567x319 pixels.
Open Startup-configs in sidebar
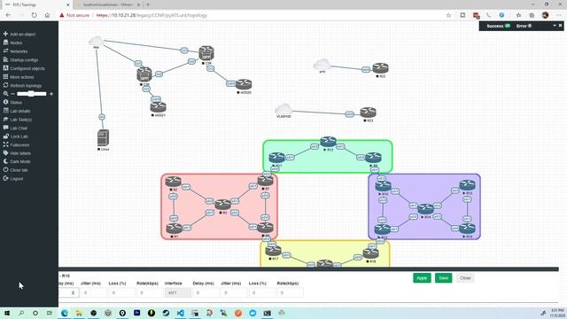[x=21, y=59]
